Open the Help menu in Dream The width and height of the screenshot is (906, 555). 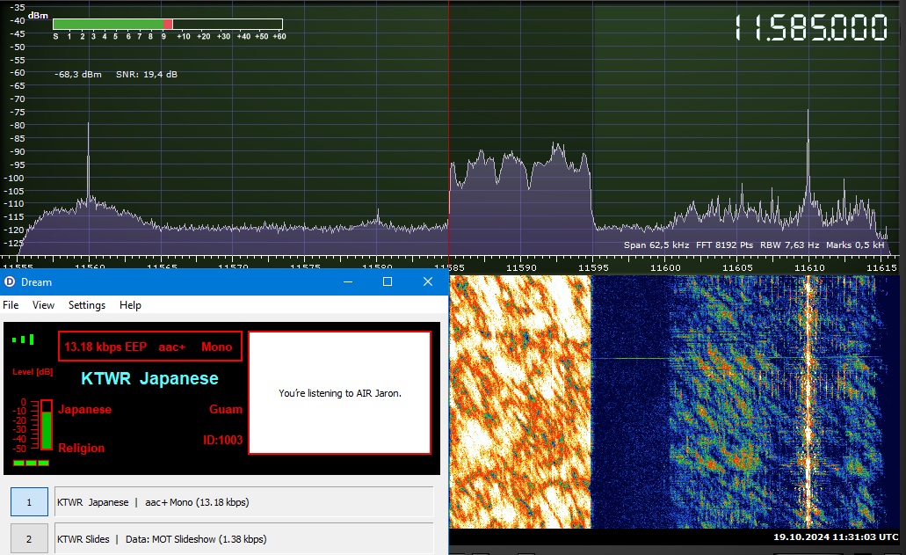pyautogui.click(x=130, y=305)
